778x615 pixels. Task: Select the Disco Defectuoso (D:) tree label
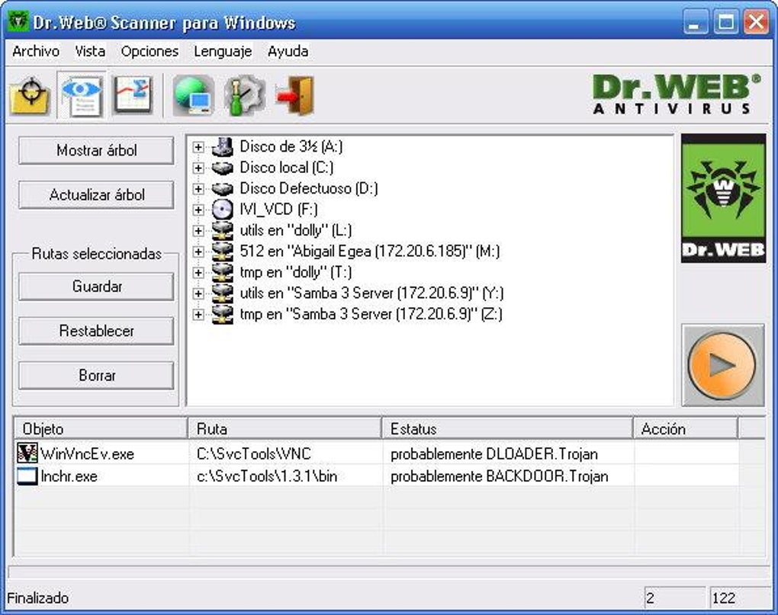(x=309, y=189)
